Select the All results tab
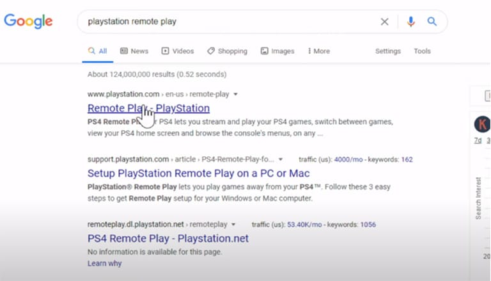 98,51
